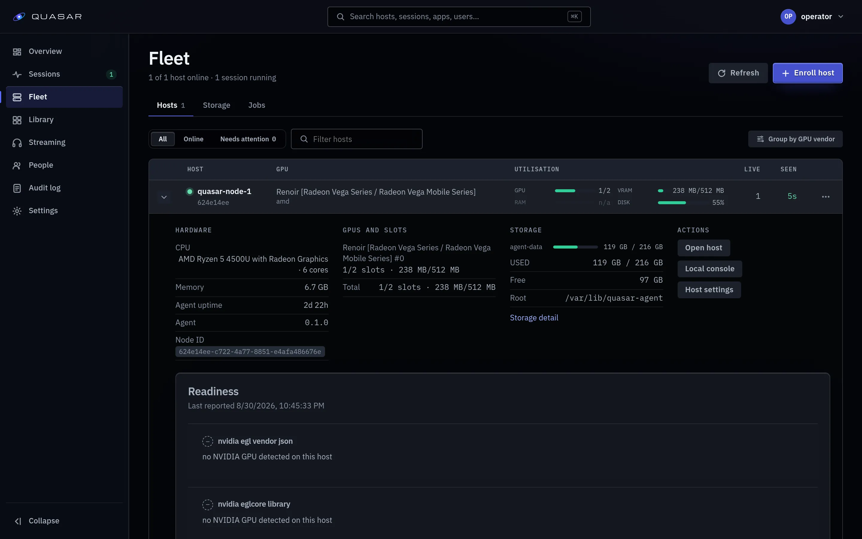The width and height of the screenshot is (862, 539).
Task: Click the agent-data storage progress bar
Action: coord(575,247)
